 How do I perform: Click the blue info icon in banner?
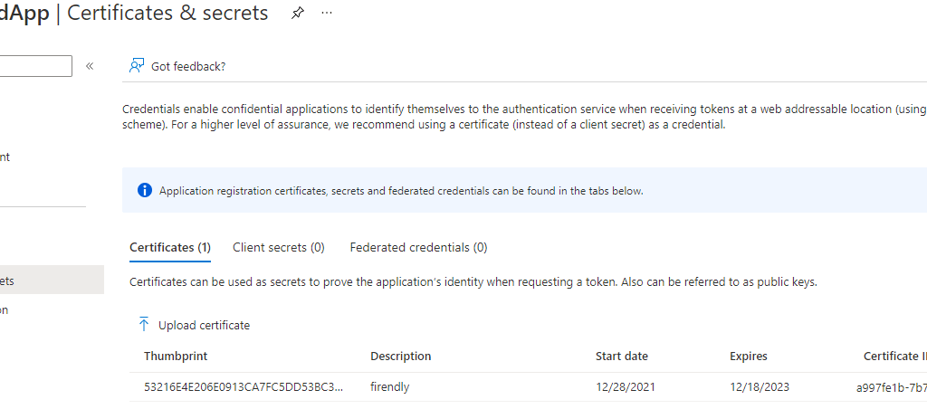(144, 190)
